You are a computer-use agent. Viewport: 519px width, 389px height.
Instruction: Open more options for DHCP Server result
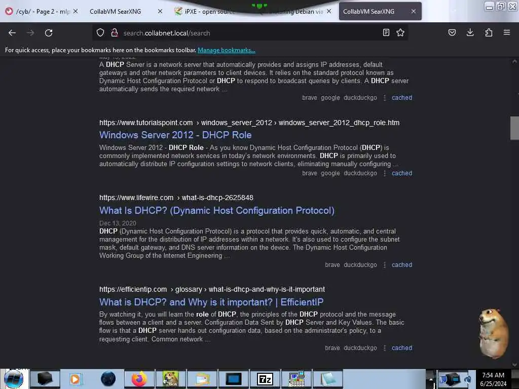click(x=385, y=98)
